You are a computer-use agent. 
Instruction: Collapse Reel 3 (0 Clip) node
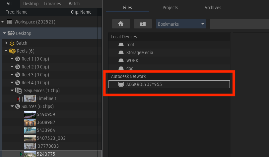click(x=12, y=75)
